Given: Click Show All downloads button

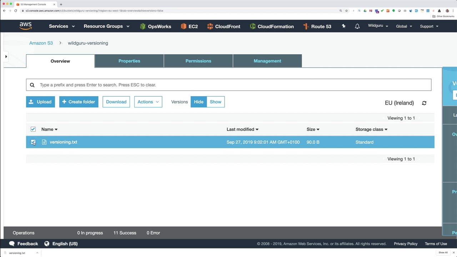Looking at the screenshot, I should (x=443, y=253).
